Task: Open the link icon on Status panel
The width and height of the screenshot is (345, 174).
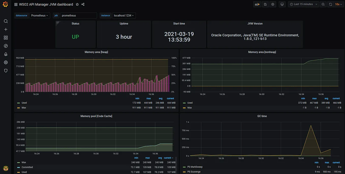Action: pos(57,23)
